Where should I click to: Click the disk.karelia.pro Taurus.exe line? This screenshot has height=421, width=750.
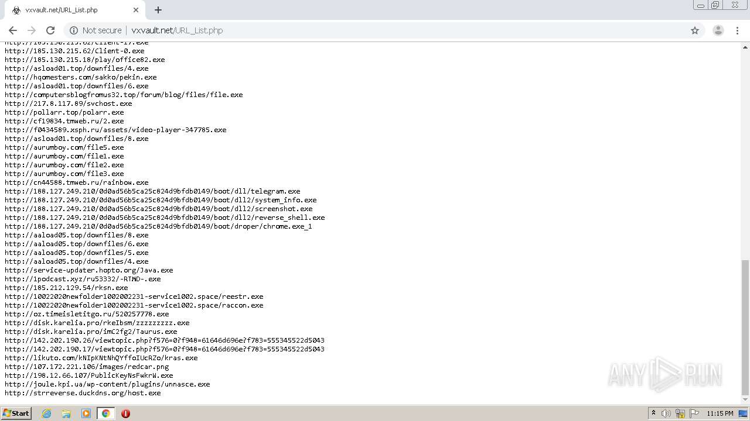pyautogui.click(x=91, y=332)
